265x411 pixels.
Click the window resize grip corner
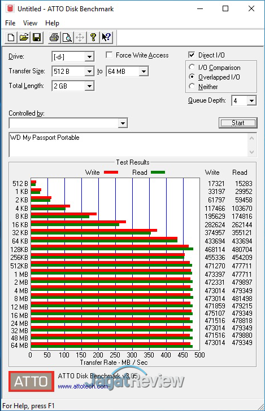click(260, 406)
